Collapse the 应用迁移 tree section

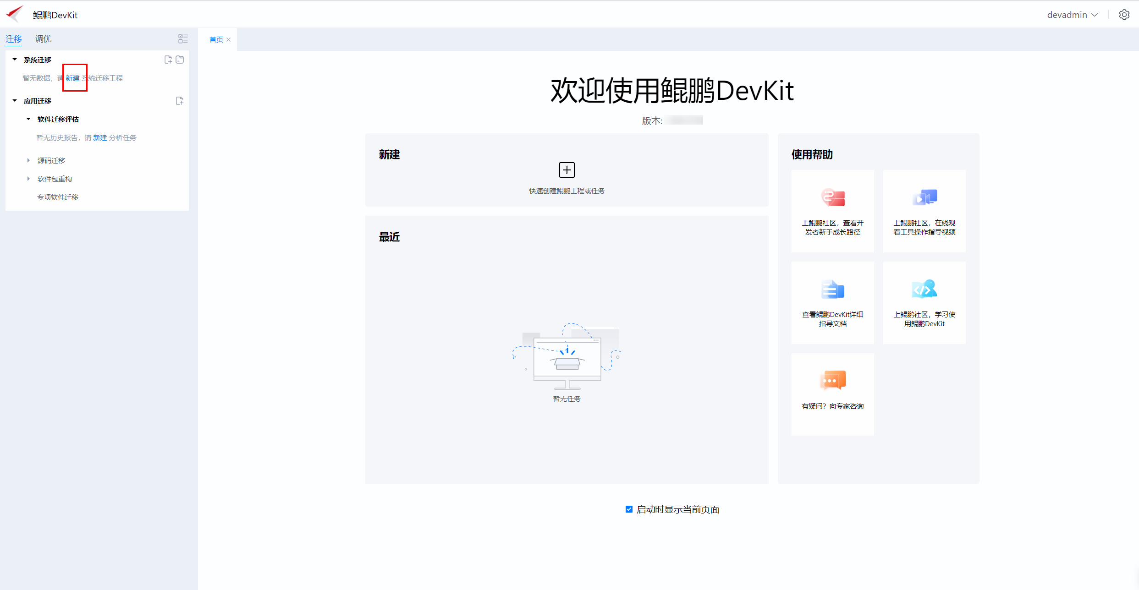15,101
